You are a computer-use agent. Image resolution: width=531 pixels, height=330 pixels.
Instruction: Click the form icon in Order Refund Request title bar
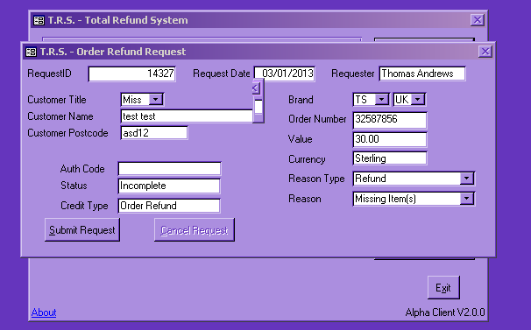[32, 52]
